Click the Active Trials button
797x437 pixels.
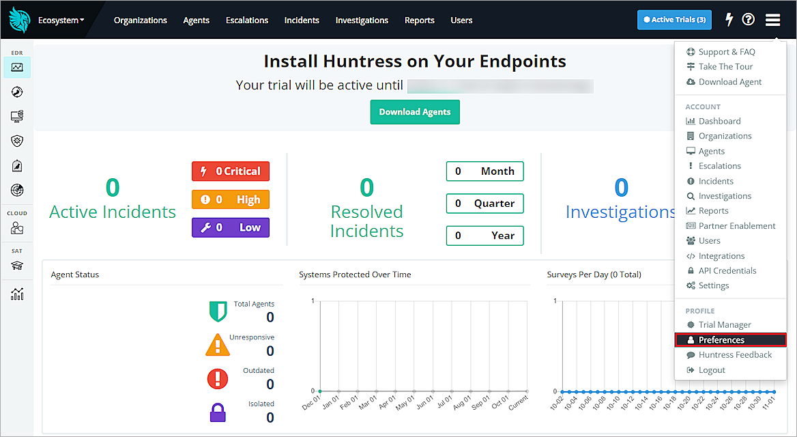click(x=674, y=20)
